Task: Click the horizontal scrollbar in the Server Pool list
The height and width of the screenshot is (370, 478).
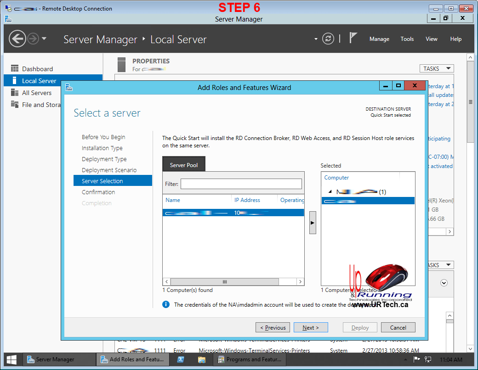Action: pyautogui.click(x=225, y=282)
